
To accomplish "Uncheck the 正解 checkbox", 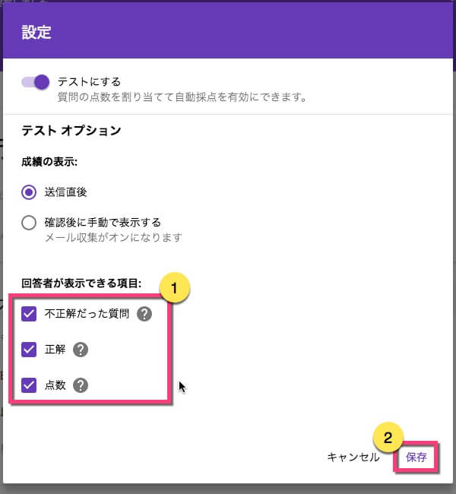I will point(29,350).
